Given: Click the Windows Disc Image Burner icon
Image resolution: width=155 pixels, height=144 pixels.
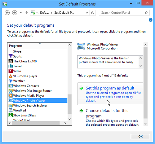Looking at the screenshot, I should pyautogui.click(x=11, y=91).
